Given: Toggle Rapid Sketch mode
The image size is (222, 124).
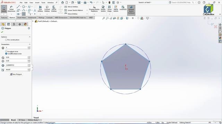Looking at the screenshot, I should click(x=116, y=9).
